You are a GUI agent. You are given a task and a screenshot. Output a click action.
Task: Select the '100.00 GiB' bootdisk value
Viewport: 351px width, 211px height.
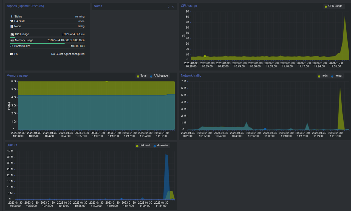point(78,46)
